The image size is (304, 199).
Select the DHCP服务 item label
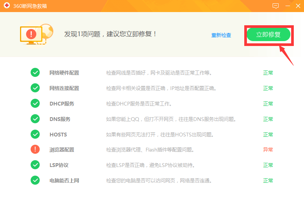(62, 104)
